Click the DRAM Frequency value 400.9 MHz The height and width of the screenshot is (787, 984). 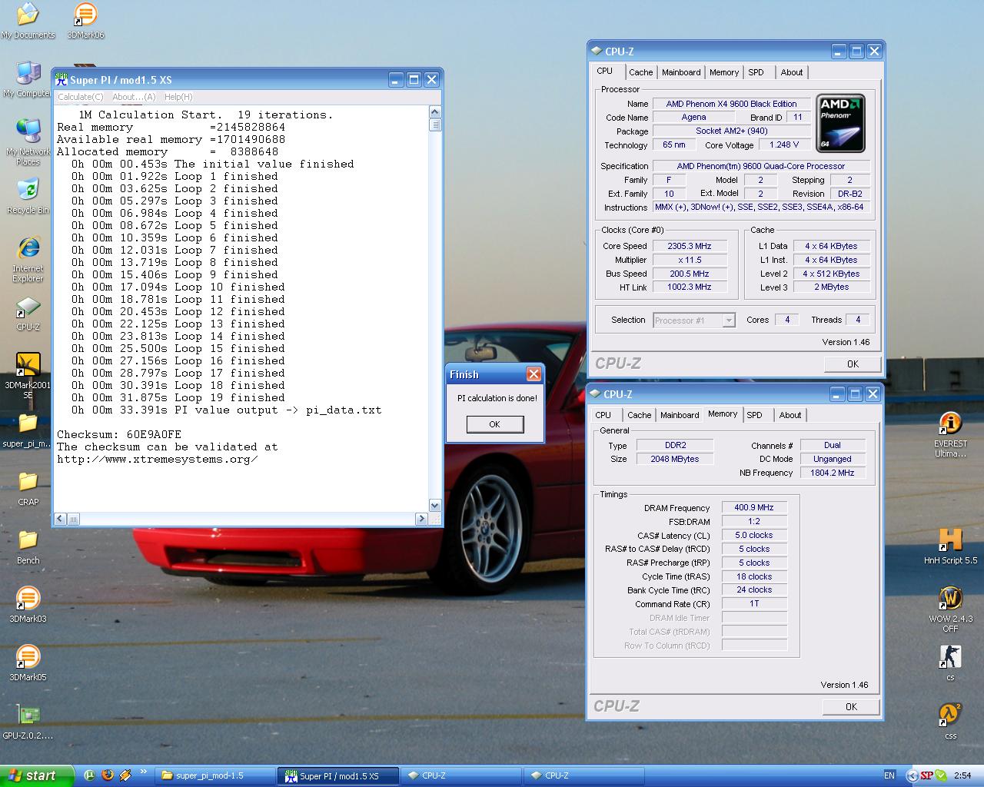pos(754,507)
